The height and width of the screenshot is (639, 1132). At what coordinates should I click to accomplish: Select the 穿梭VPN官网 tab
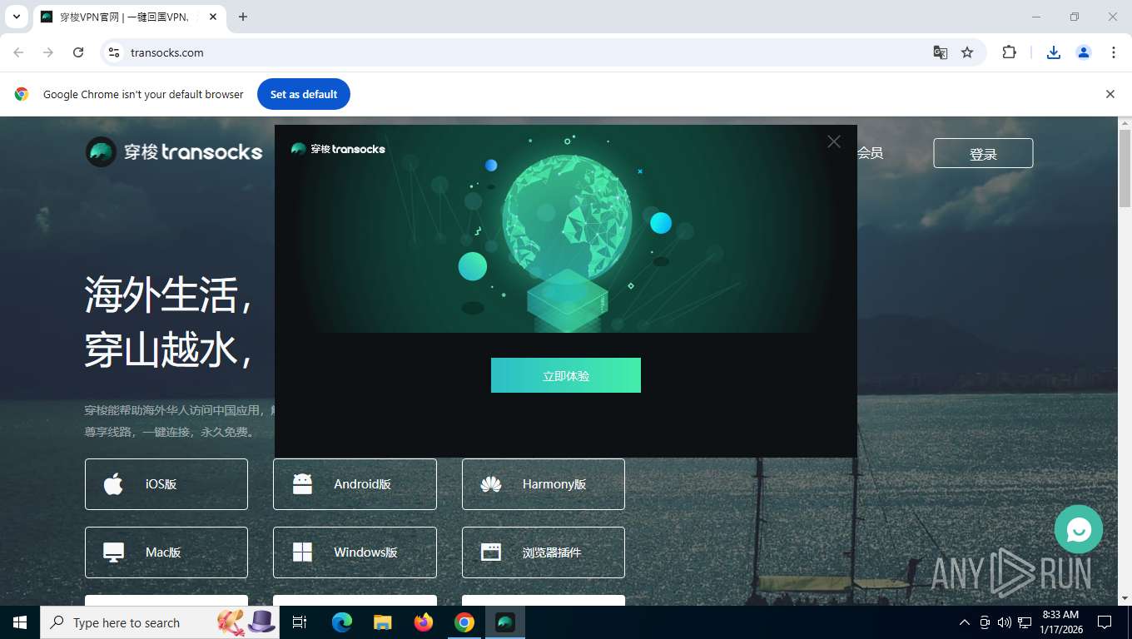tap(129, 17)
